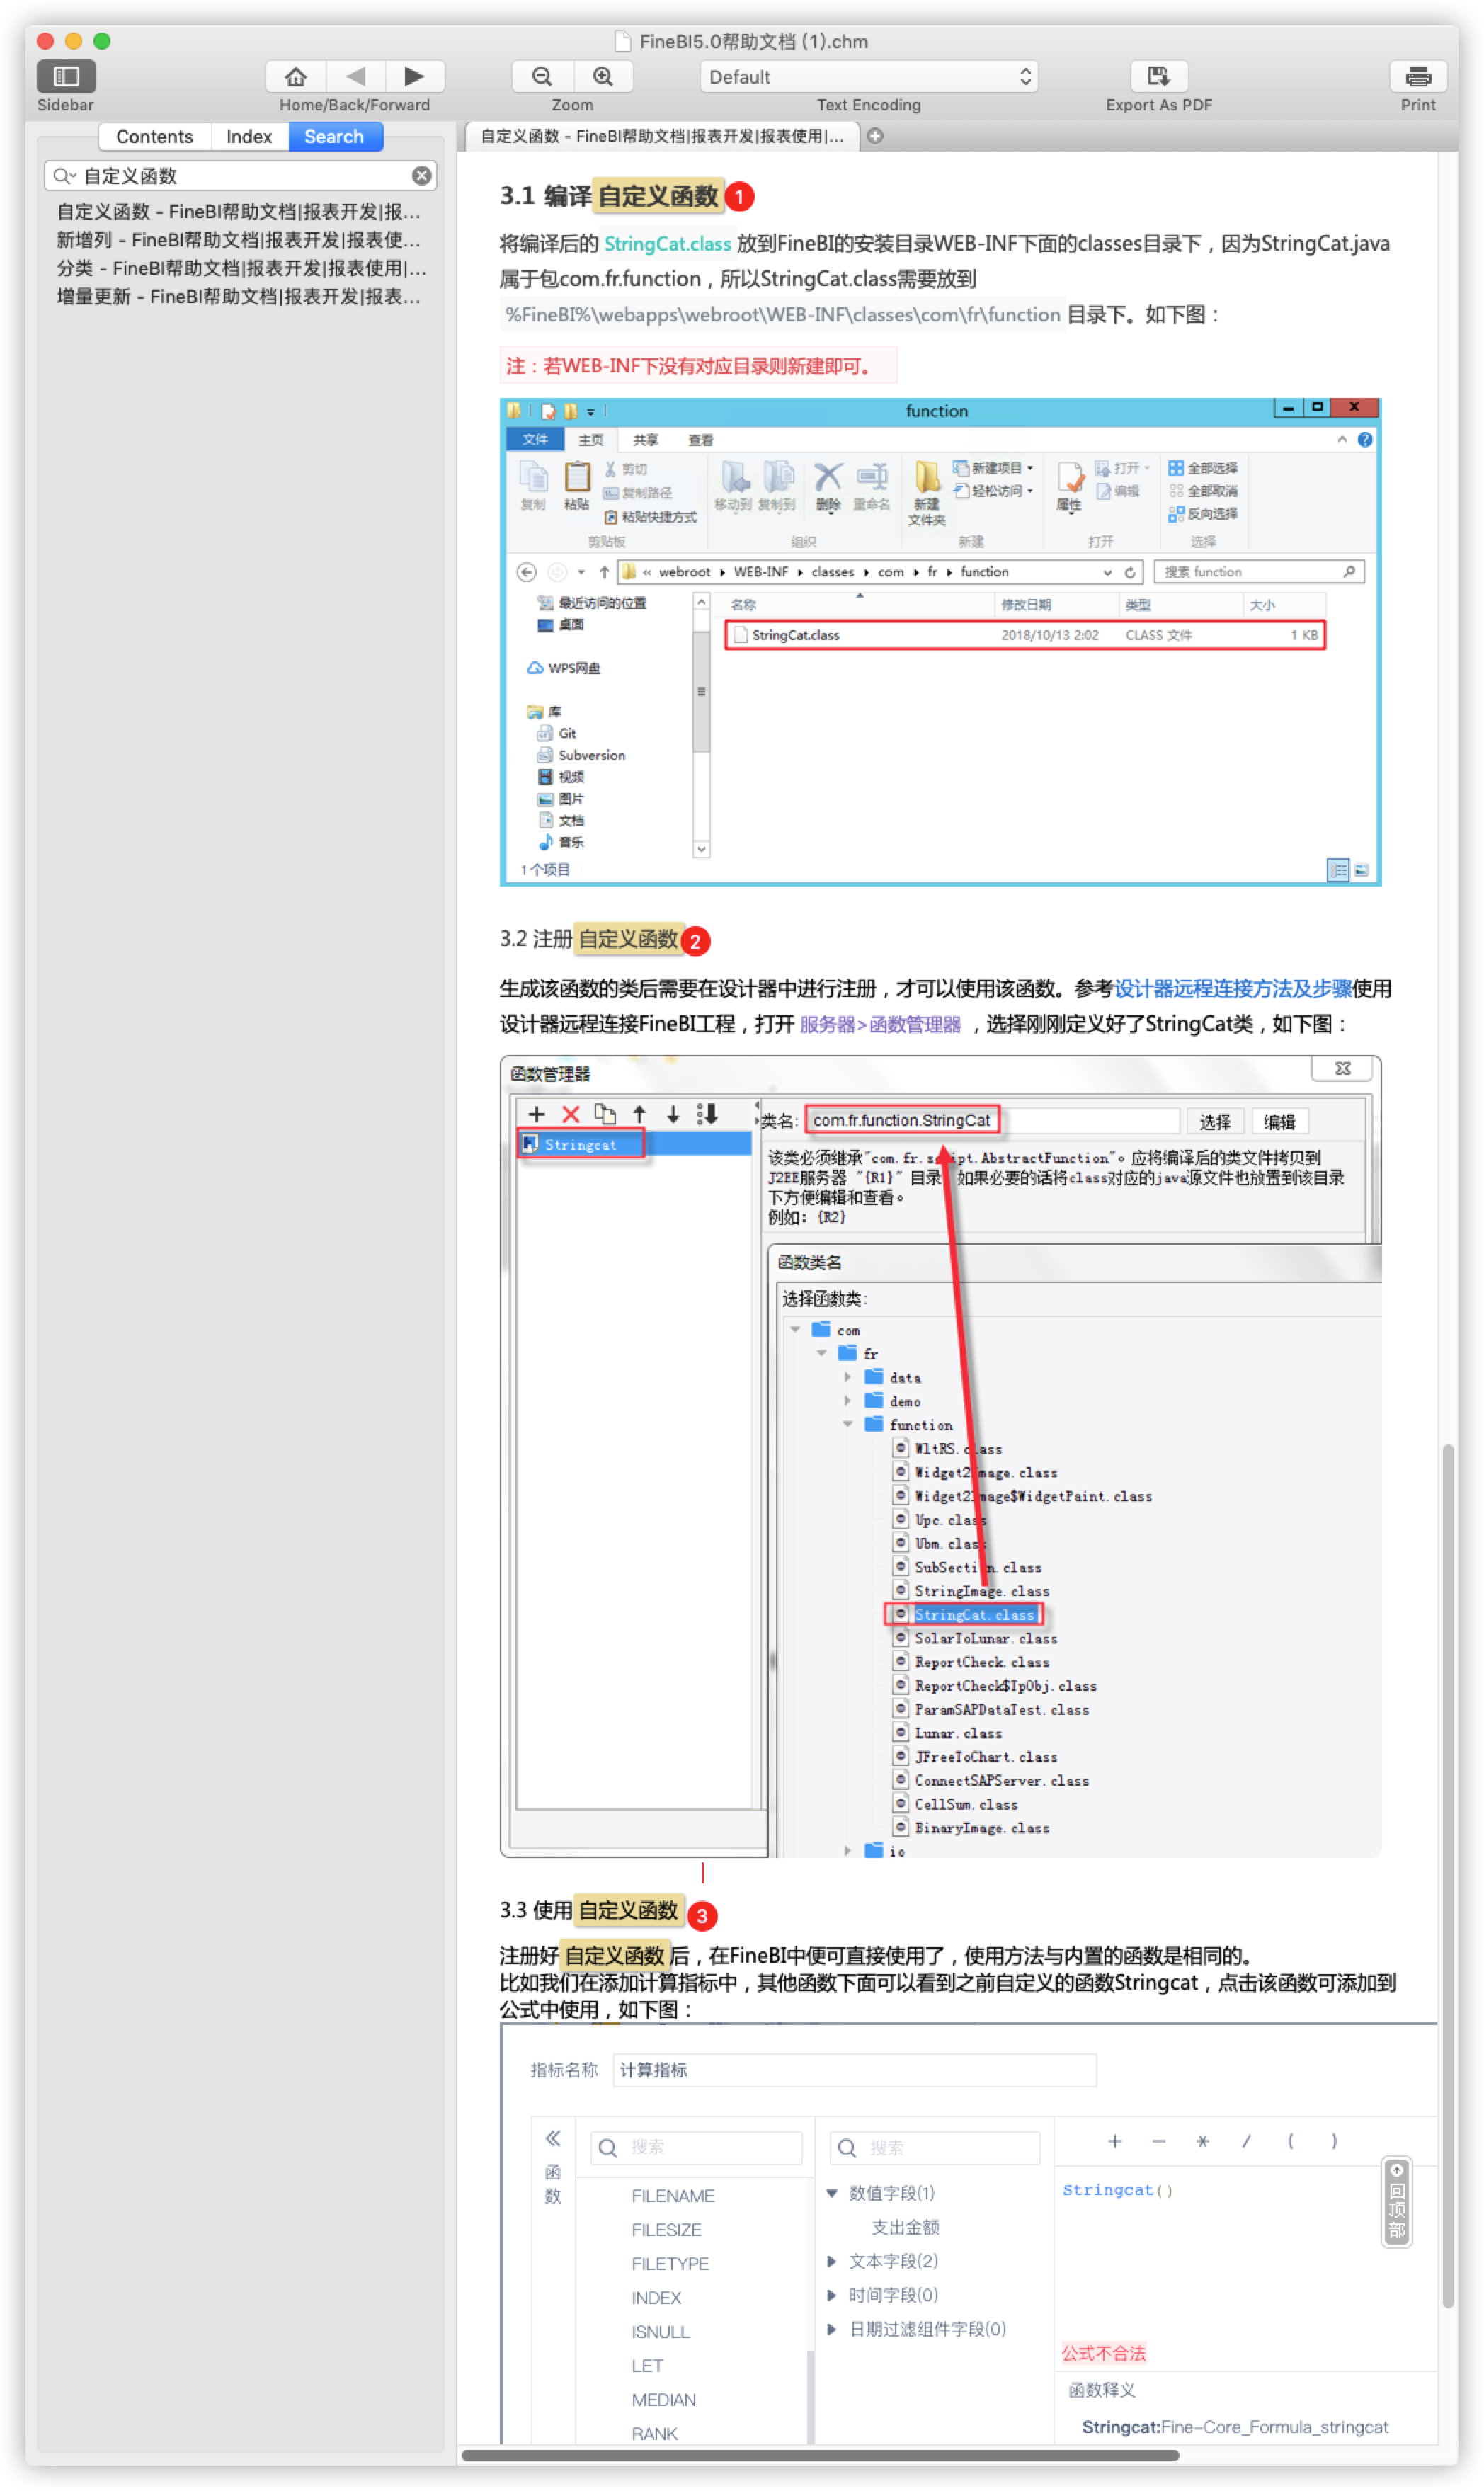
Task: Click the 搜索 function search box in explorer
Action: tap(1258, 572)
